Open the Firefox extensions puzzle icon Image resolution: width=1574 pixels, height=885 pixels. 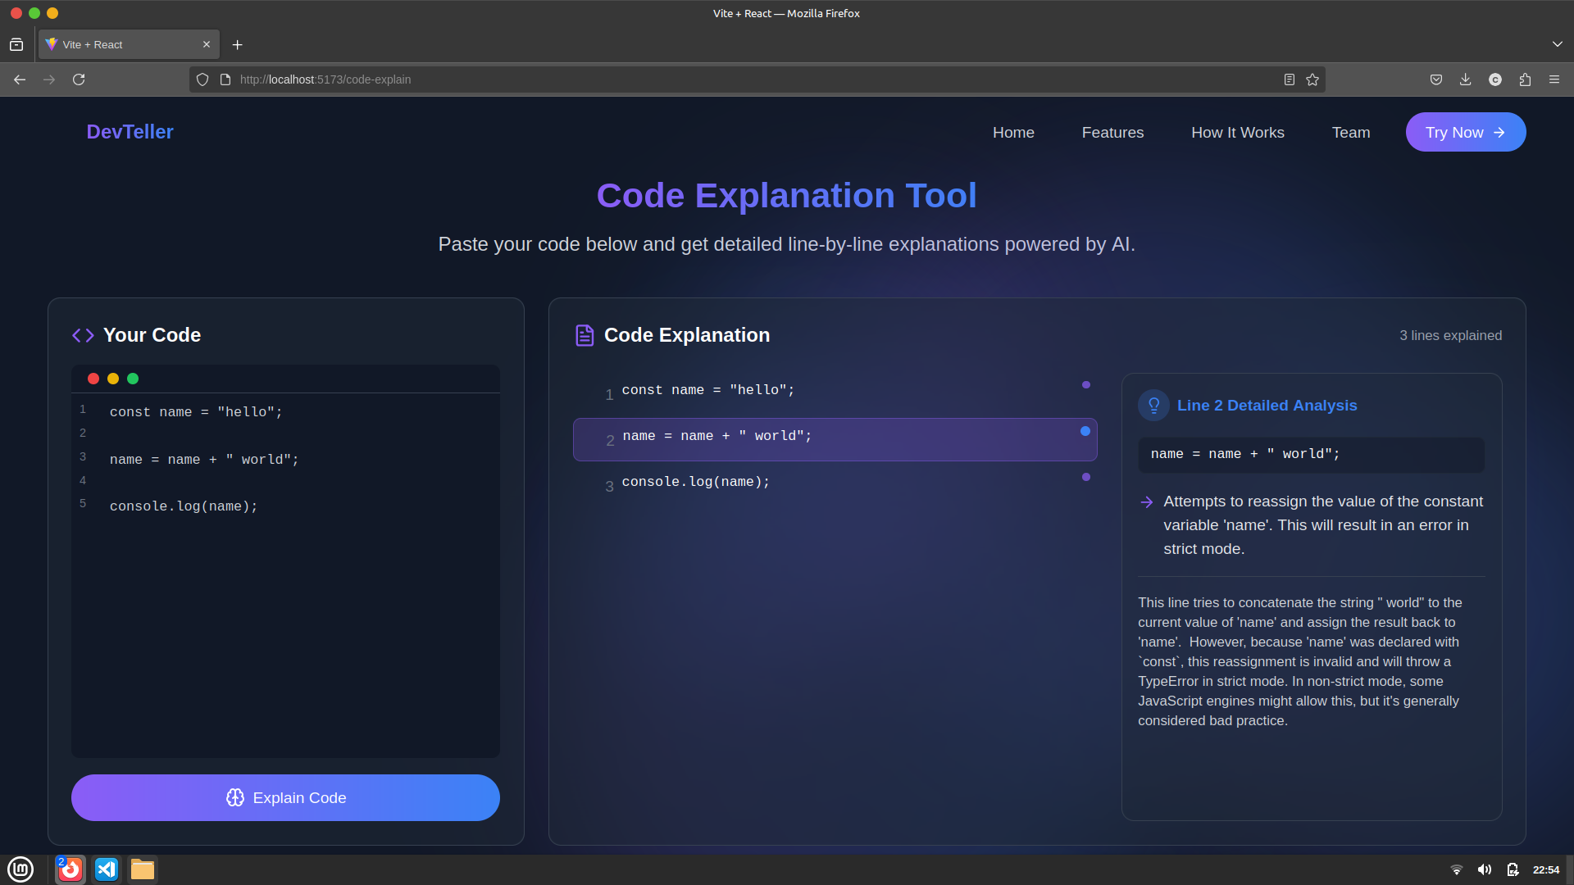click(1525, 79)
